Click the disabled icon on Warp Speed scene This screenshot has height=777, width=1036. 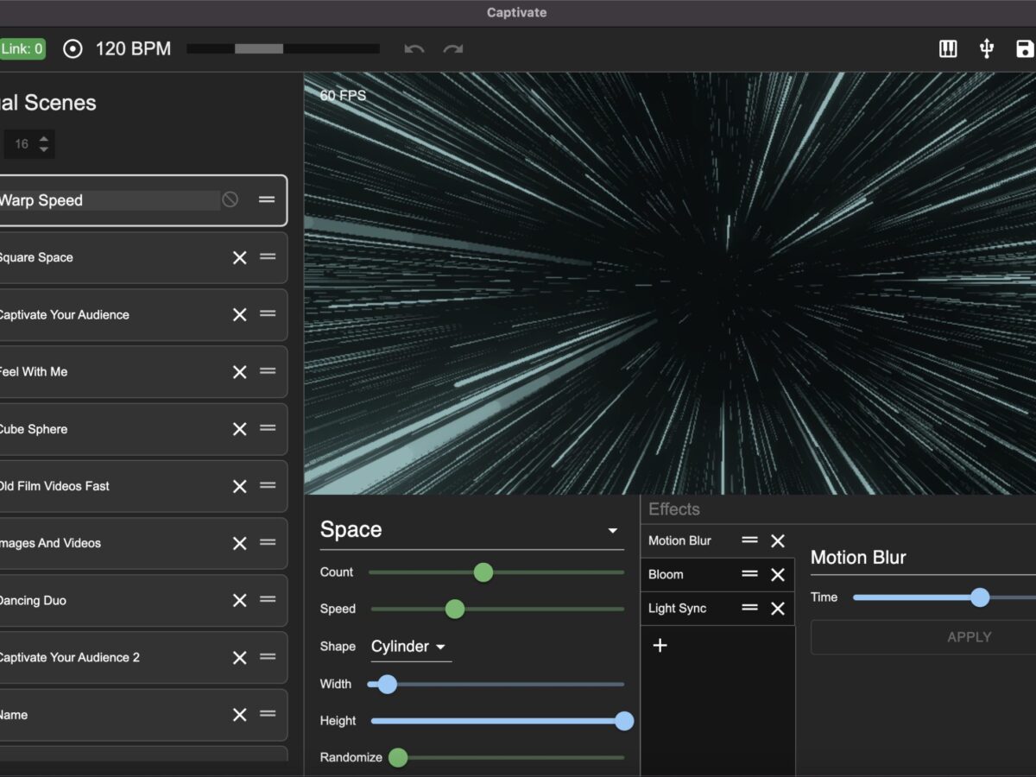pyautogui.click(x=230, y=199)
